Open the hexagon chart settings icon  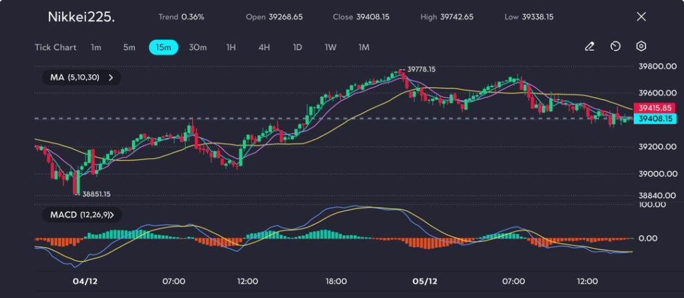(x=641, y=47)
